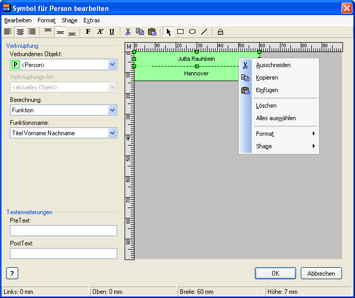Toggle underline formatting (U button)

pyautogui.click(x=112, y=32)
